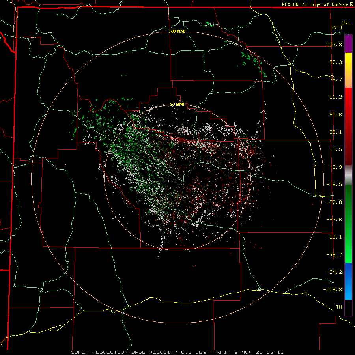Viewport: 355px width, 355px height.
Task: Click the -47.6 legend value
Action: pyautogui.click(x=334, y=220)
